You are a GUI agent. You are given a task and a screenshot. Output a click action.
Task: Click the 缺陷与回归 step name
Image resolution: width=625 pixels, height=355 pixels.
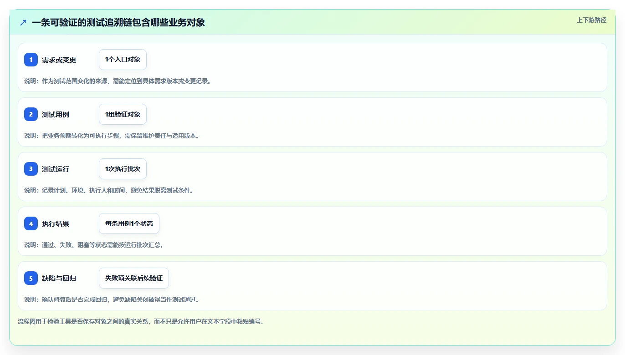click(59, 279)
